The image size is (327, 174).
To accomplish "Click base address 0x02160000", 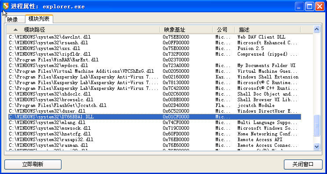I will point(176,77).
